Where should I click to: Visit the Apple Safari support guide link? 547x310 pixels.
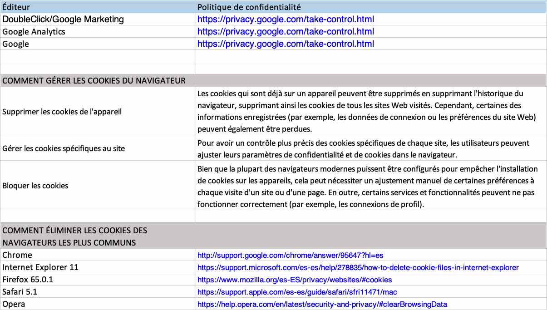[x=297, y=292]
